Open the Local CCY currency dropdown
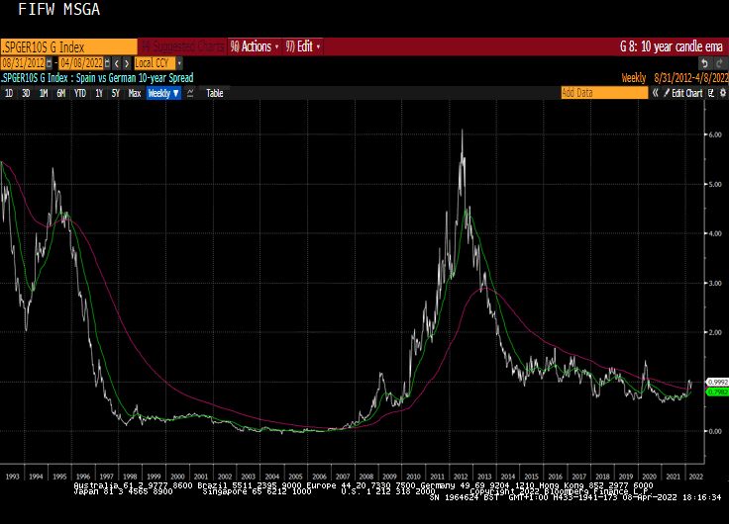The image size is (729, 524). [x=158, y=63]
